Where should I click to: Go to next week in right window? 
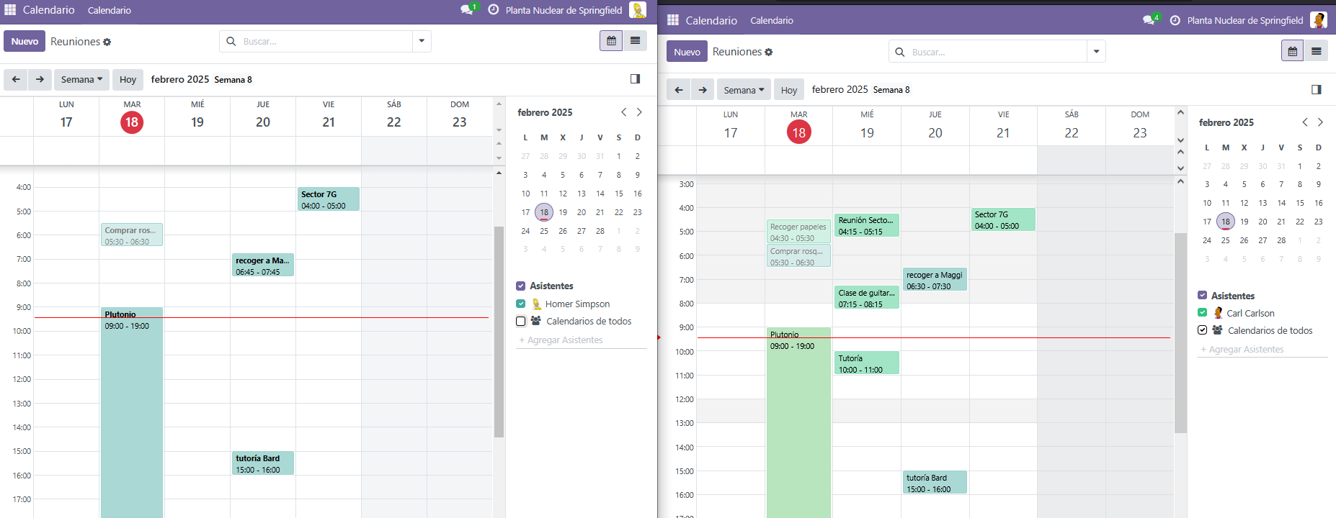point(703,90)
